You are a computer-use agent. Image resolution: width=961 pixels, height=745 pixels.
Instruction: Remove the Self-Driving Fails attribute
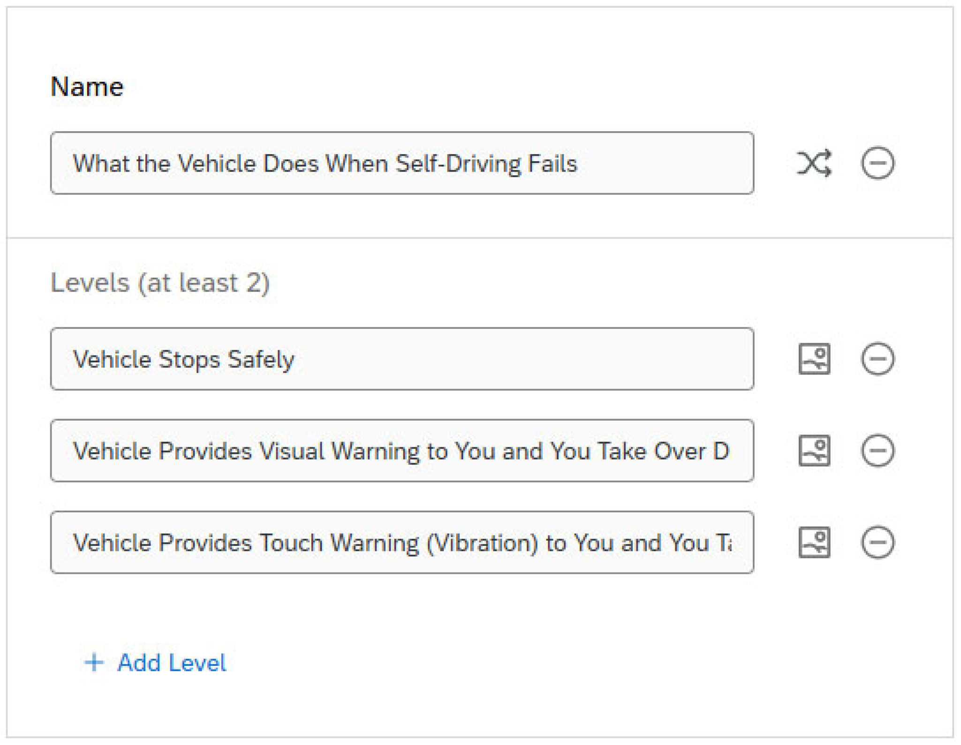pos(878,163)
